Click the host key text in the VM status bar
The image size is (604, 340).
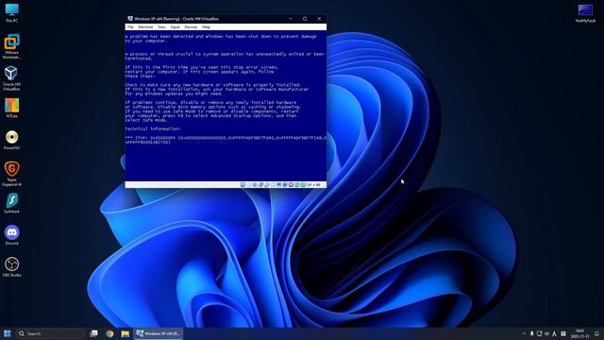(313, 185)
